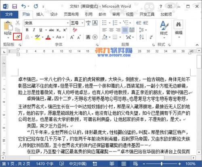The height and width of the screenshot is (167, 202).
Task: Toggle Justify paragraph alignment
Action: (125, 30)
